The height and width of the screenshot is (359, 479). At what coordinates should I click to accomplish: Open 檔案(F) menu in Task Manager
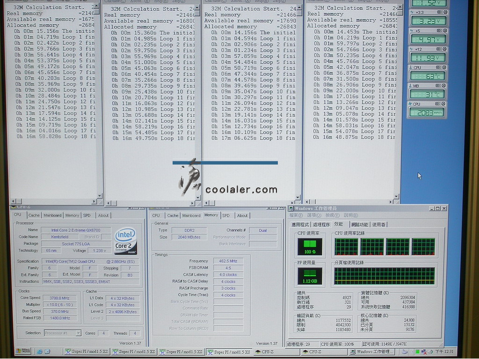coord(296,215)
